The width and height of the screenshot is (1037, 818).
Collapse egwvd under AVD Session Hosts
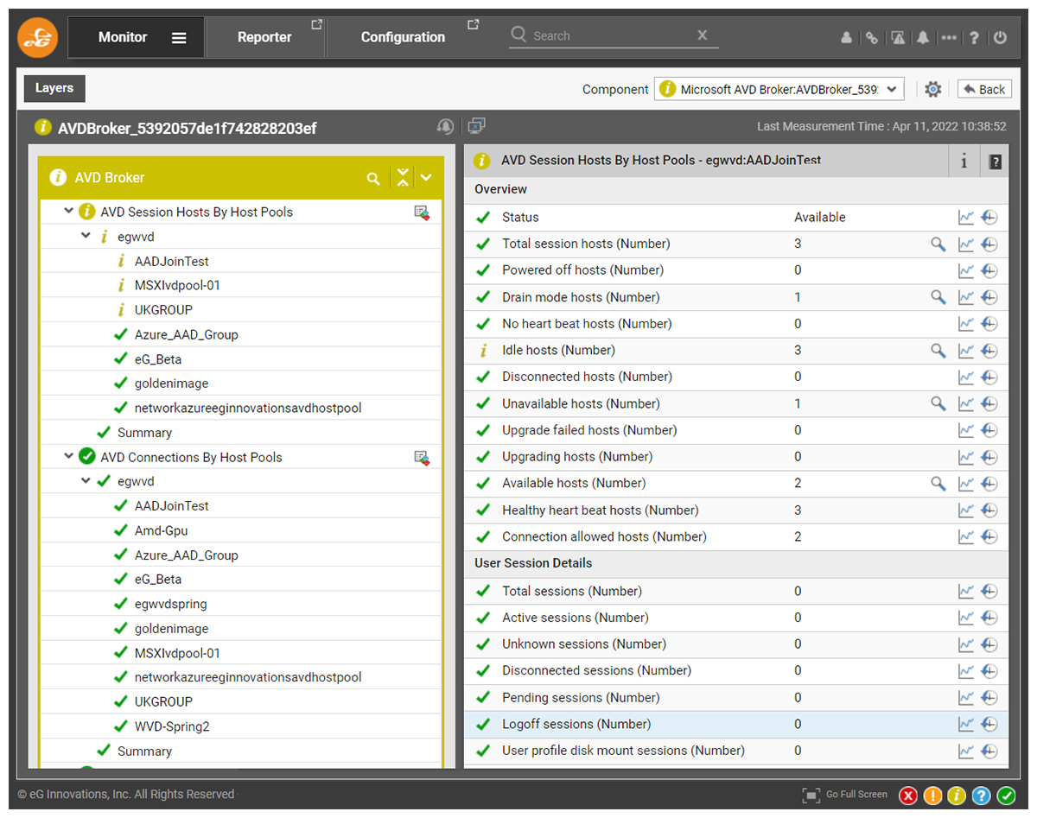click(x=86, y=236)
